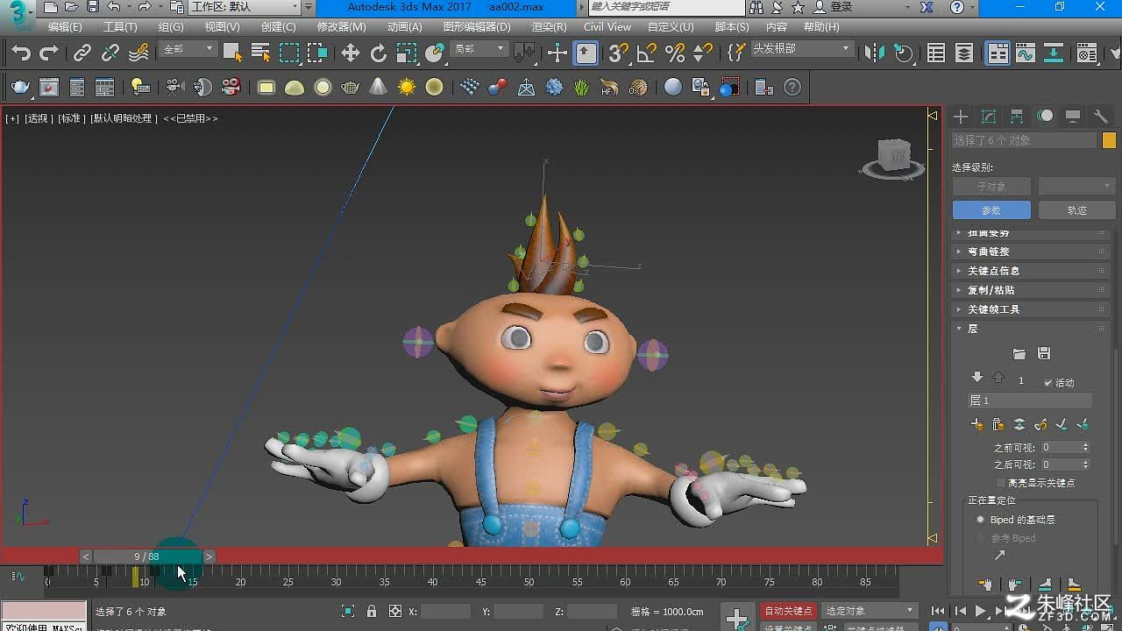Open the 渲染(R) menu
Screen dimensions: 1122x631
click(549, 27)
